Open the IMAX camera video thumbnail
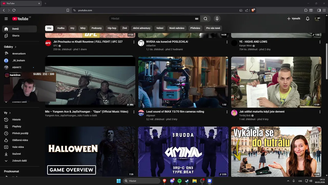328x185 pixels. 183,82
